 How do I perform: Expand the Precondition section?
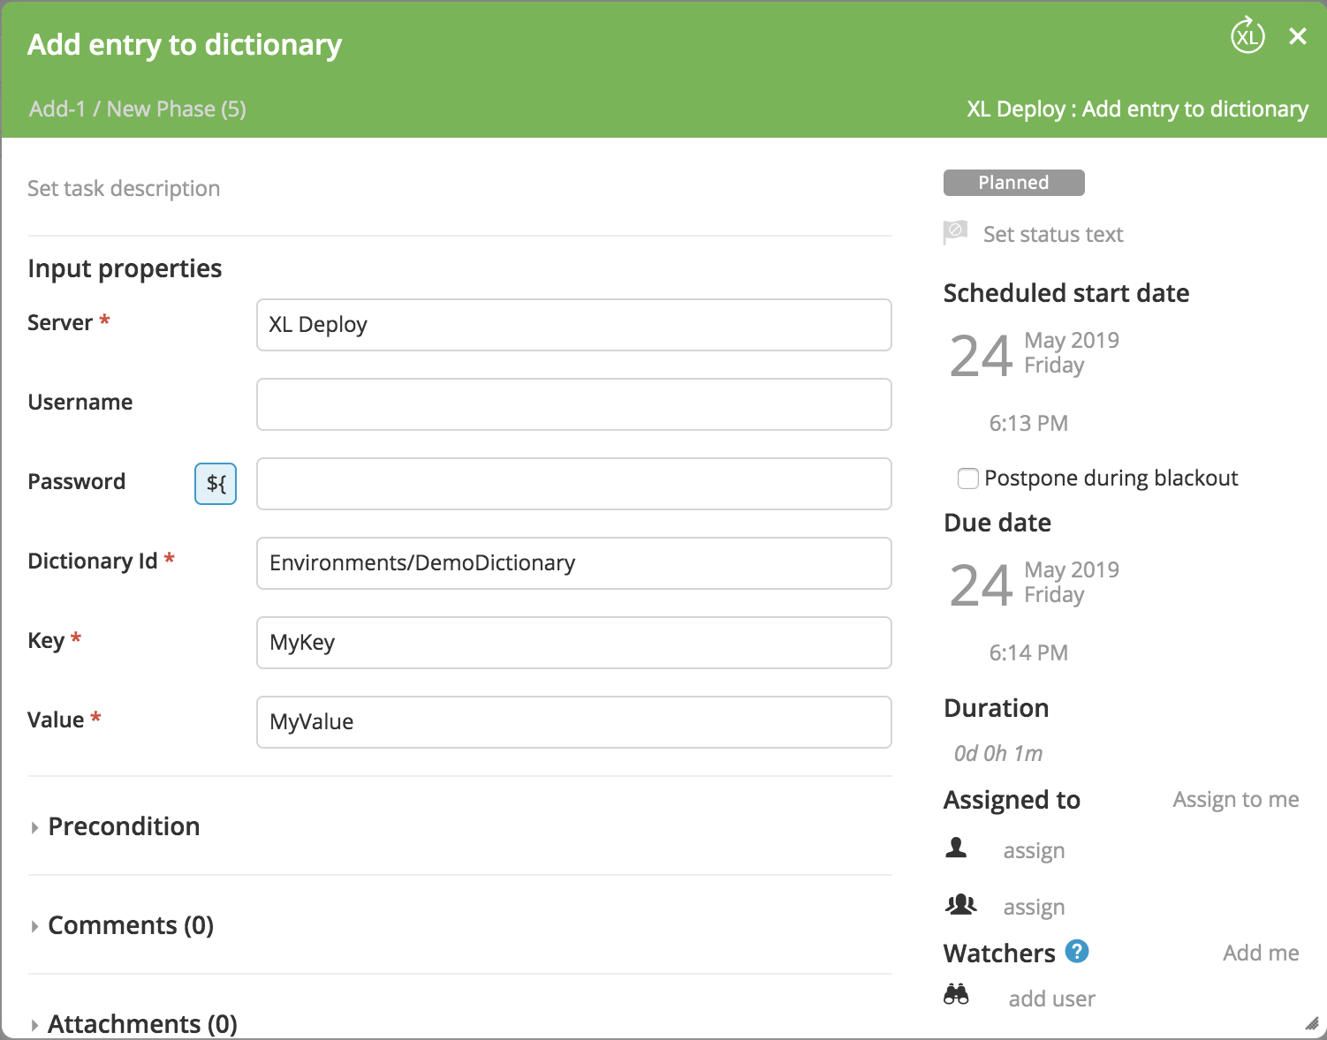(115, 826)
